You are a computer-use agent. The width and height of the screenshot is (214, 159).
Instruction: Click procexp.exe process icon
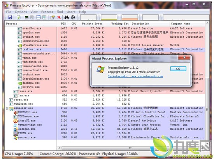click(16, 138)
